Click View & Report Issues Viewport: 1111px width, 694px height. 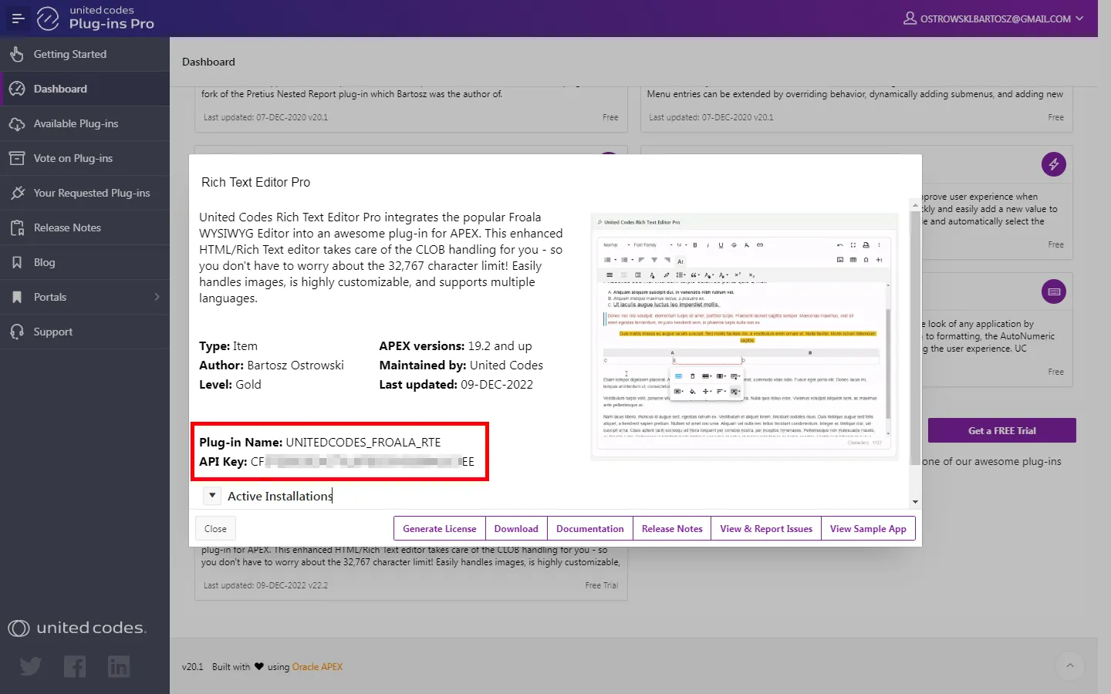pos(765,529)
